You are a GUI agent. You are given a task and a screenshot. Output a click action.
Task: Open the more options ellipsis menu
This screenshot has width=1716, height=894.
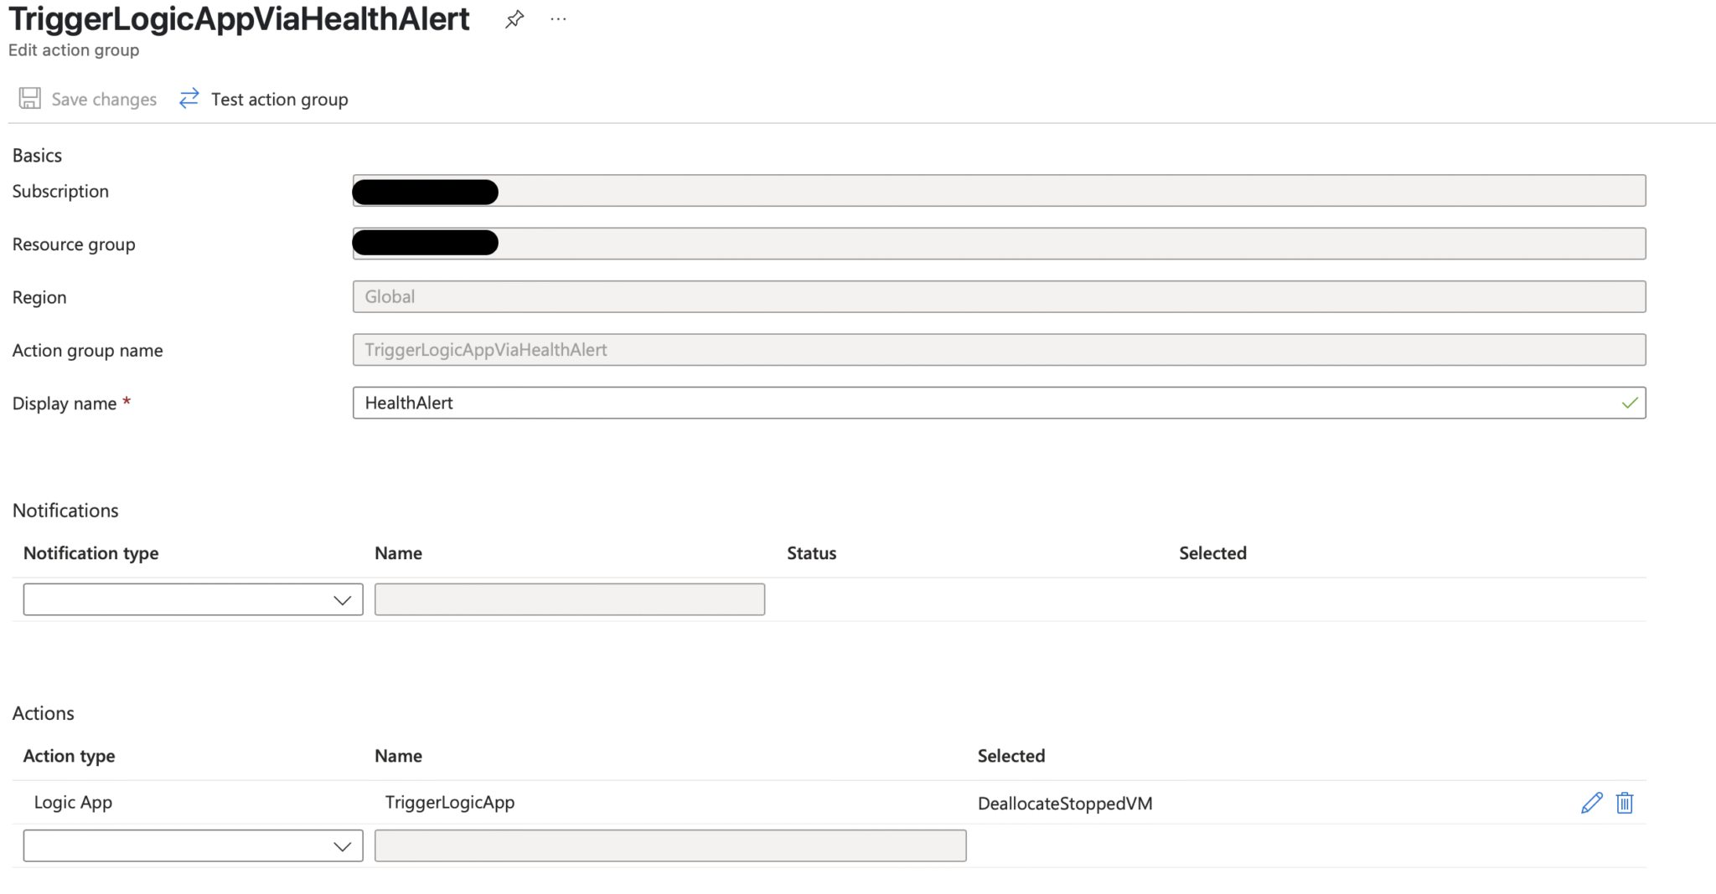point(558,19)
